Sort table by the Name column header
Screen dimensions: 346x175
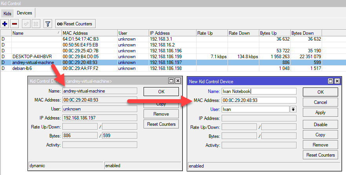click(x=35, y=33)
